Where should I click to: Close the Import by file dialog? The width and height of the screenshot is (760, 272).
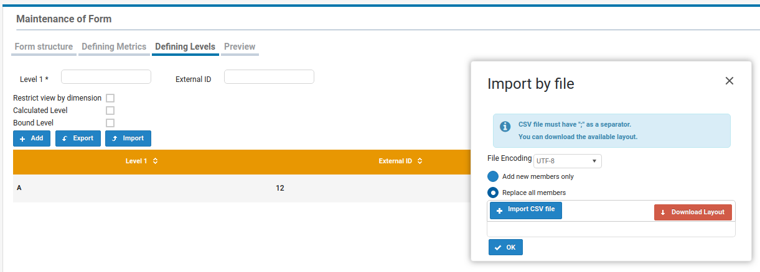tap(730, 81)
